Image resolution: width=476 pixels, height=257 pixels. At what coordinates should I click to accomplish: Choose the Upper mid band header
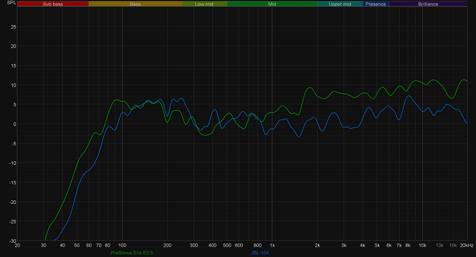[340, 4]
